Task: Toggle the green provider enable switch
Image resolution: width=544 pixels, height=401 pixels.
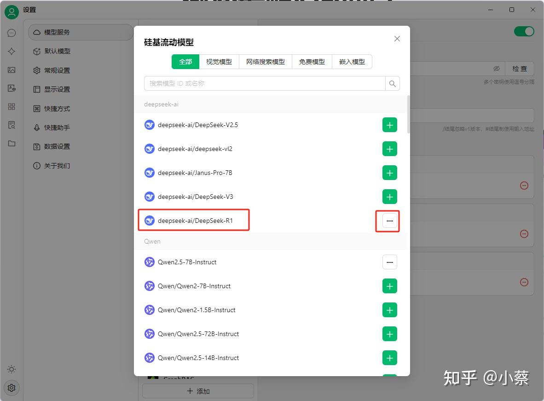Action: [x=524, y=31]
